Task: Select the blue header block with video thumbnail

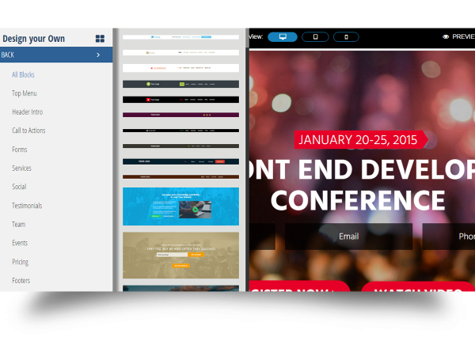Action: point(180,206)
